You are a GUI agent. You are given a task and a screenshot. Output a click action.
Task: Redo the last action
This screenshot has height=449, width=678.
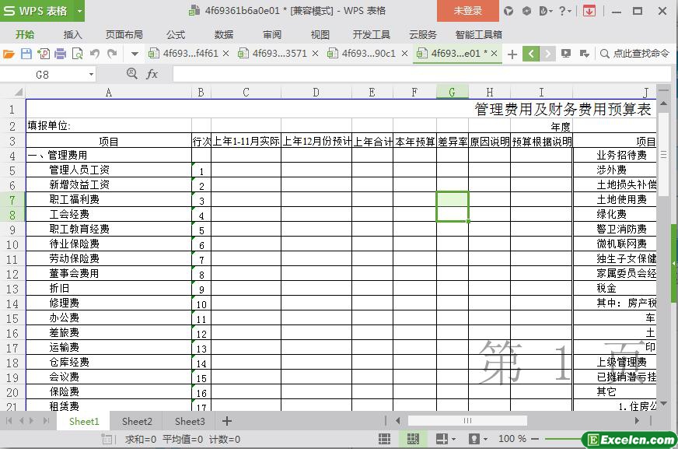coord(113,54)
